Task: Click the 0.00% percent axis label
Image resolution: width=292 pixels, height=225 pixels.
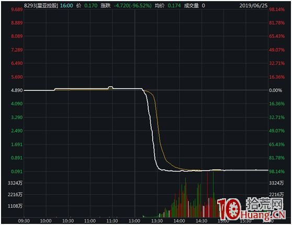Action: (x=275, y=91)
